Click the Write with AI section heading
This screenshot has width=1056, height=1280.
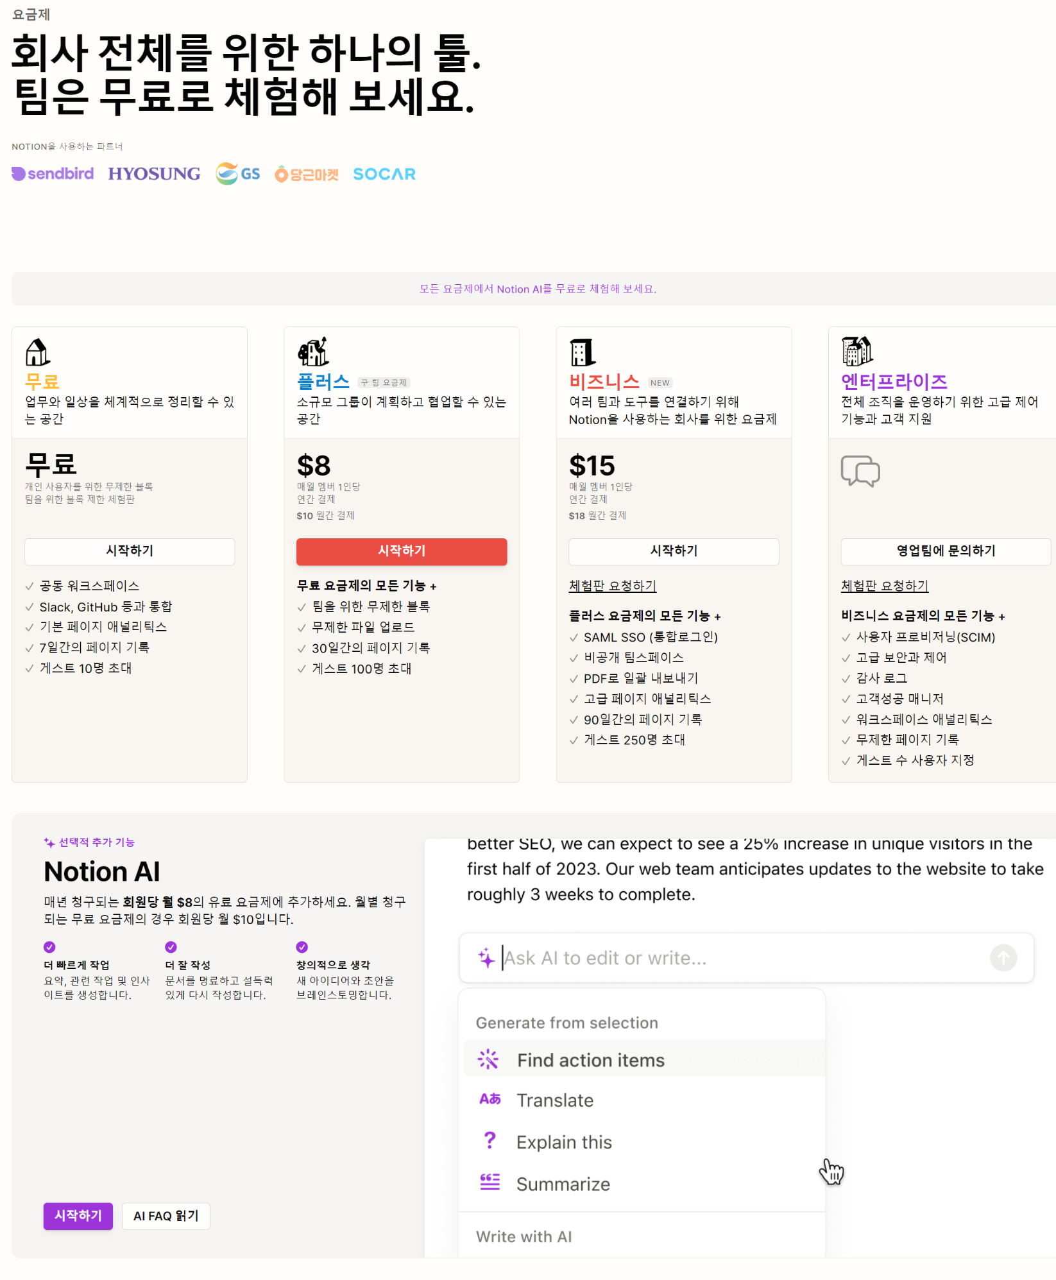click(524, 1236)
